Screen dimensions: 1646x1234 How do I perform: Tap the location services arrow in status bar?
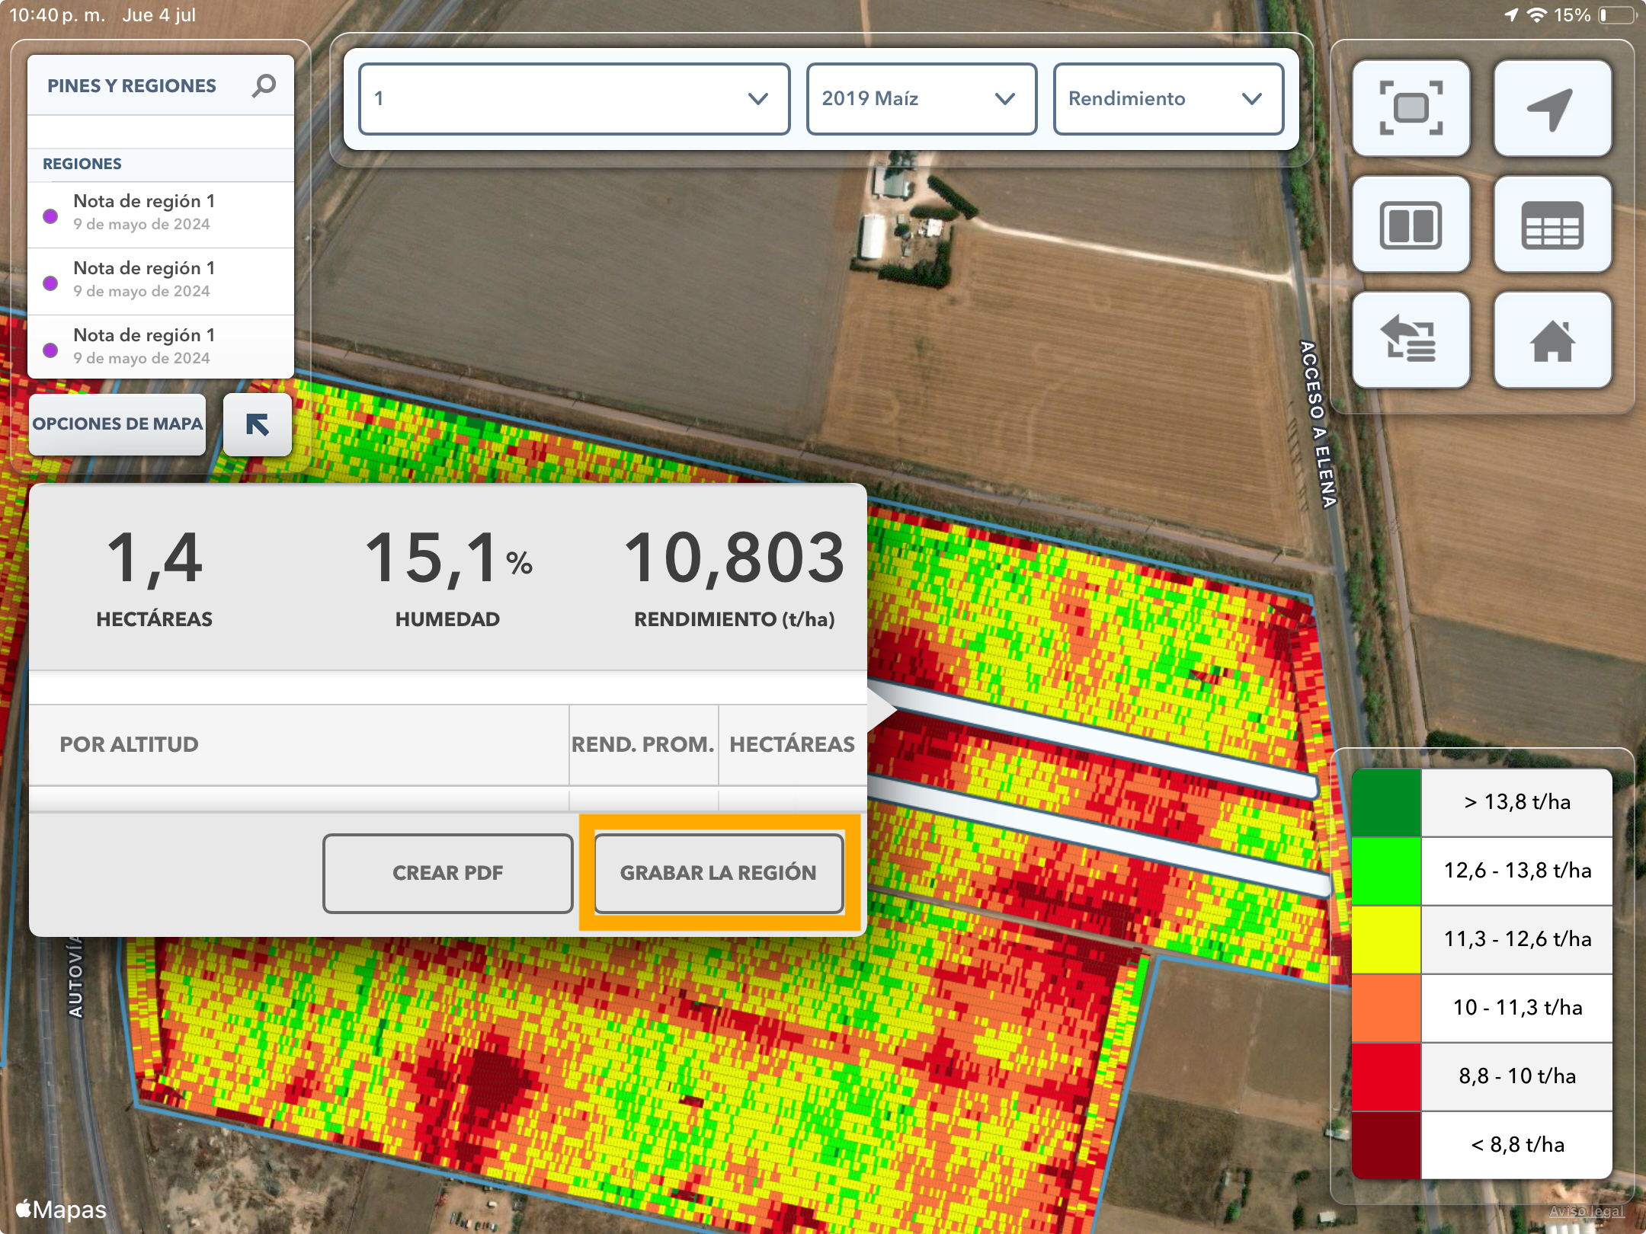(1511, 15)
